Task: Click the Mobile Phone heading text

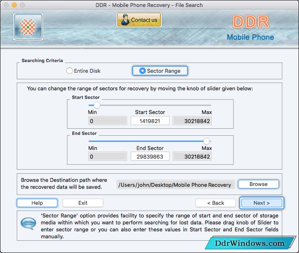Action: coord(250,37)
